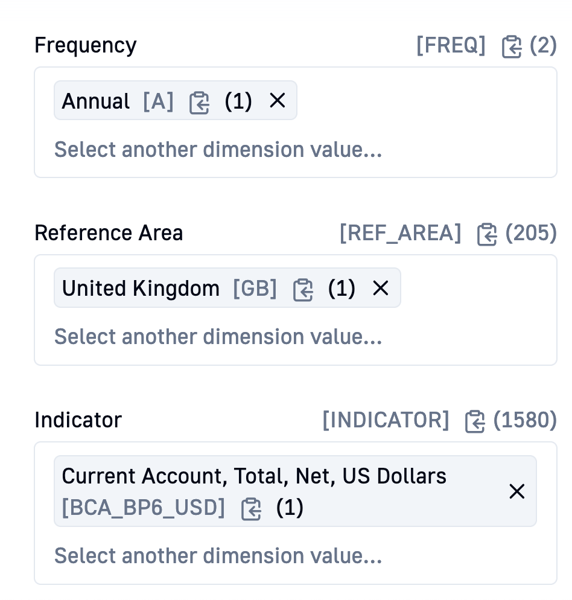Remove the United Kingdom reference area chip
This screenshot has height=600, width=572.
tap(381, 288)
